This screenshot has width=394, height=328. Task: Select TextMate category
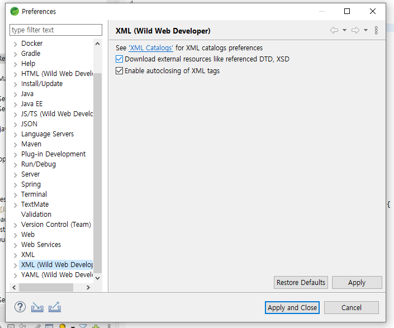35,204
